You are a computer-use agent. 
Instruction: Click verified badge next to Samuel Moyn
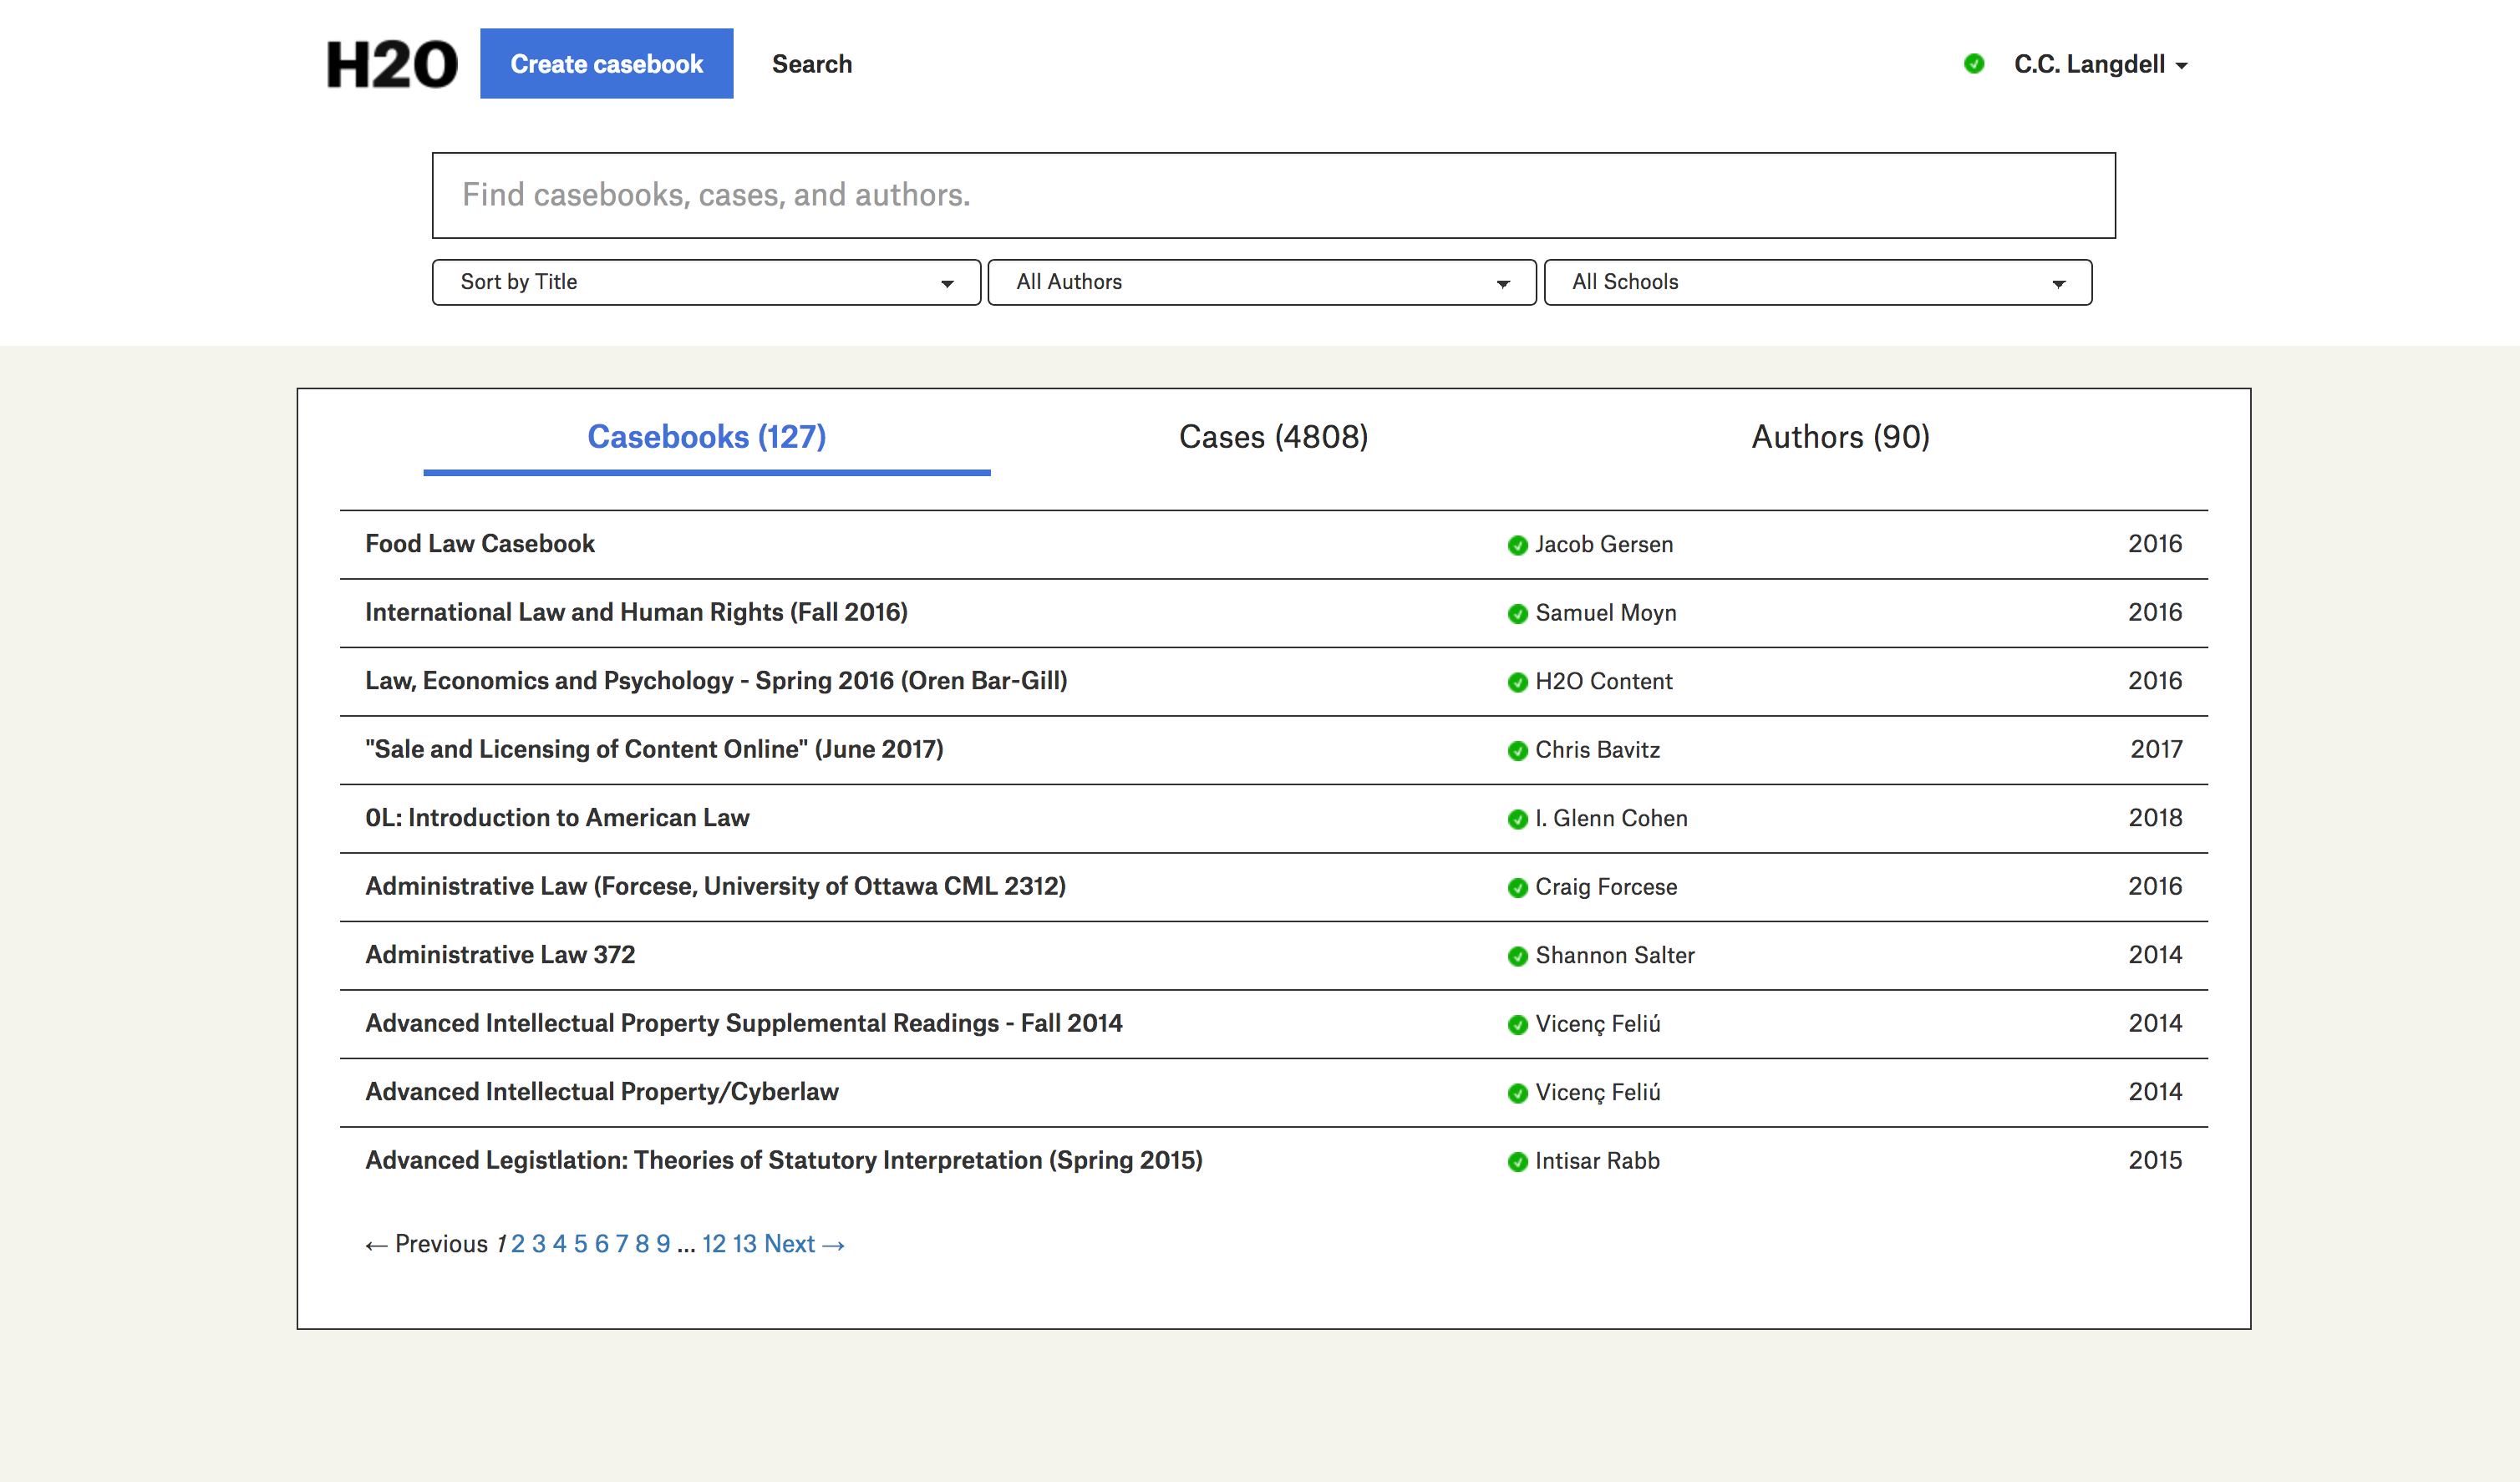[x=1517, y=613]
